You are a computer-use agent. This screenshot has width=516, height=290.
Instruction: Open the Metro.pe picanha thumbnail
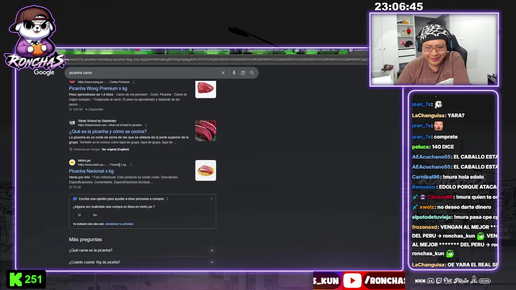point(206,170)
